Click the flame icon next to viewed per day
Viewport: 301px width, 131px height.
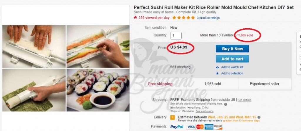135,18
